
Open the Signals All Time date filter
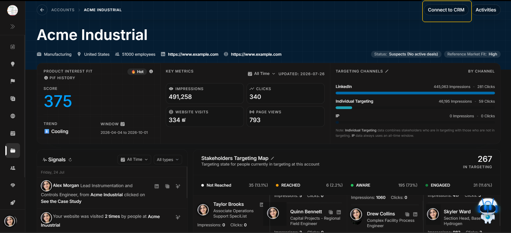click(x=134, y=159)
